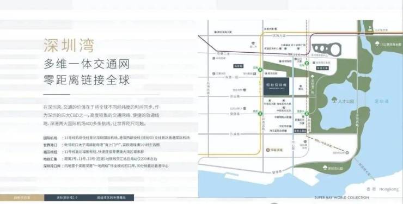The width and height of the screenshot is (403, 204).
Task: Click the 深圳湾口岸 bold heading
Action: click(x=52, y=166)
